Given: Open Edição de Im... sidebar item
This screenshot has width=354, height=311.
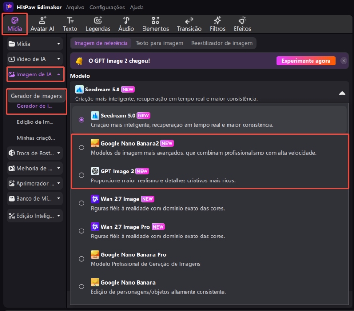Looking at the screenshot, I should pyautogui.click(x=35, y=122).
